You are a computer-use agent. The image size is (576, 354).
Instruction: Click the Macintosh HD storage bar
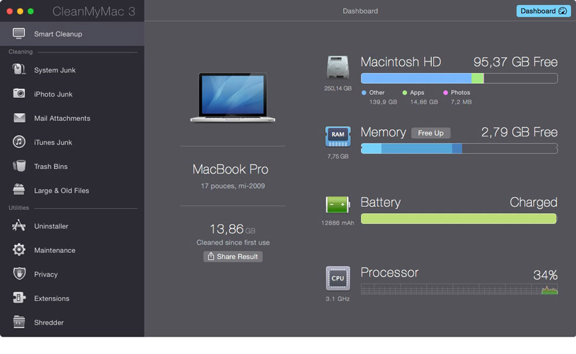click(459, 78)
